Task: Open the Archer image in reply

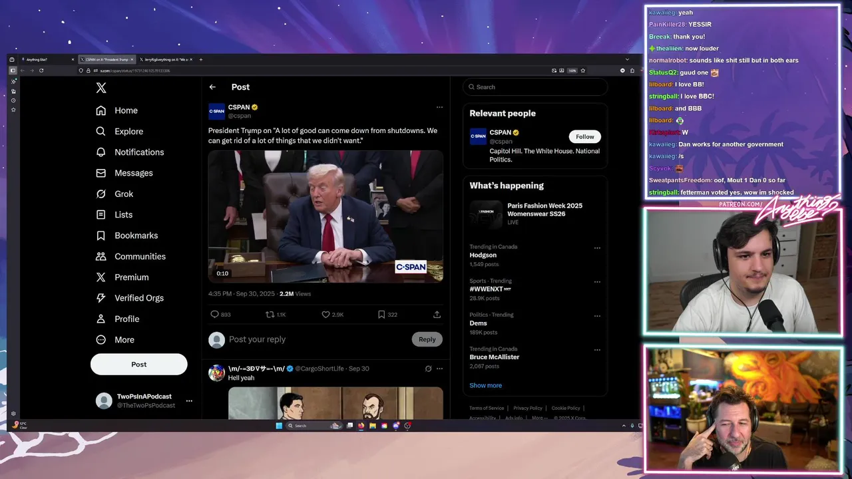Action: (335, 403)
